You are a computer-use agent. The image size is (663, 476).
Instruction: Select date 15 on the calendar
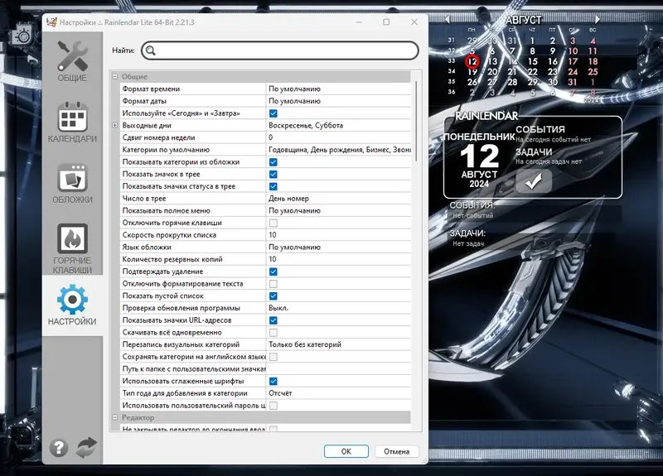[532, 61]
